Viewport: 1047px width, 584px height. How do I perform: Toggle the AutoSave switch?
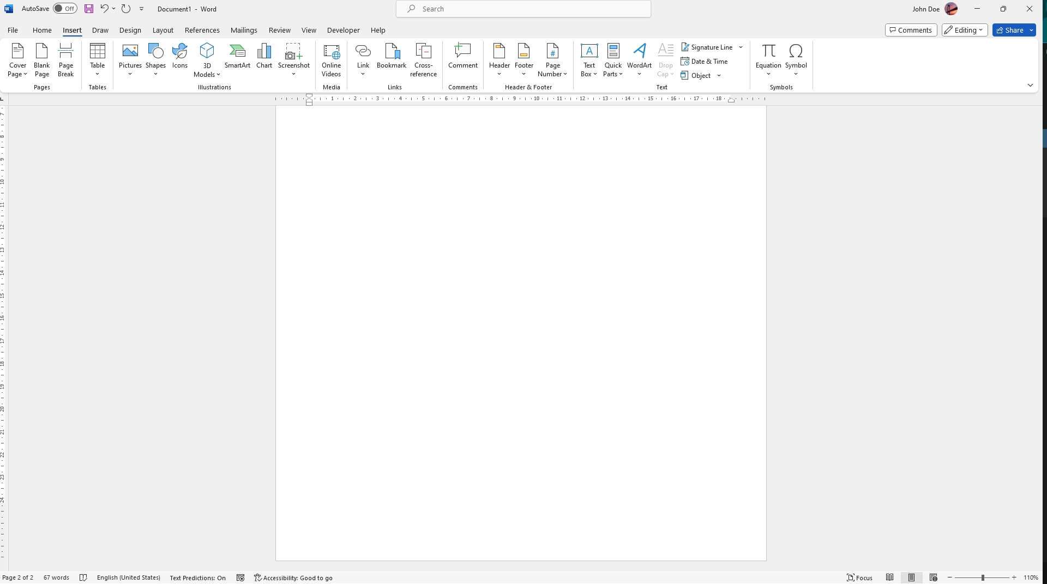(x=64, y=9)
